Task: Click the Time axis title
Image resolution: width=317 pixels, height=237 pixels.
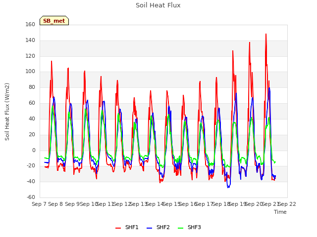Action: [x=280, y=212]
